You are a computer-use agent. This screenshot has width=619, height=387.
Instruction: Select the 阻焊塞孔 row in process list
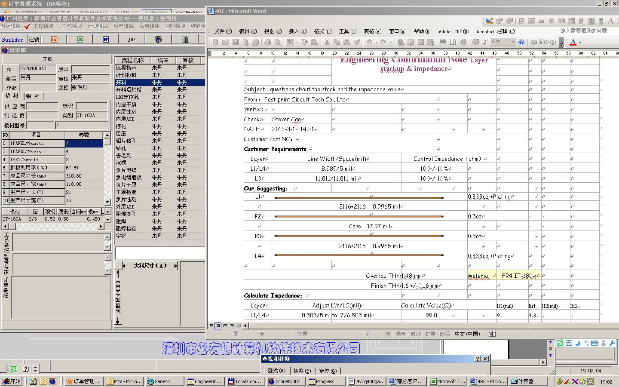point(160,214)
